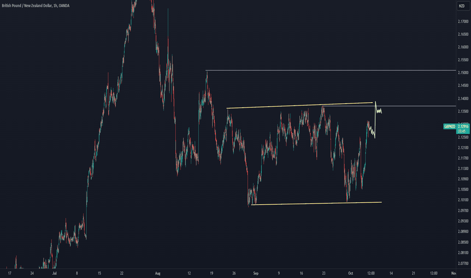Click the 2.14500 price axis label
Viewport: 471px width, 278px height.
(463, 85)
